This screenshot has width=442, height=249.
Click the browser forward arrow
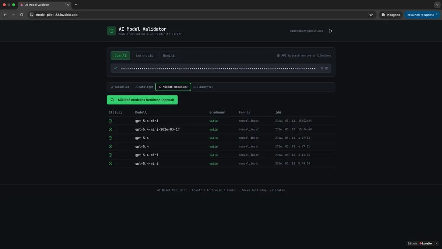pyautogui.click(x=13, y=15)
